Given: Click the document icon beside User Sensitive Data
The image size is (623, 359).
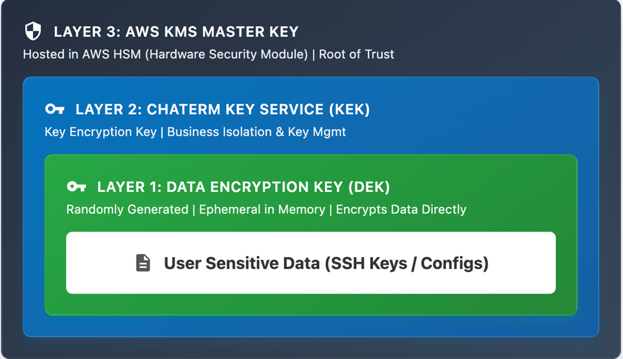Looking at the screenshot, I should pos(143,263).
